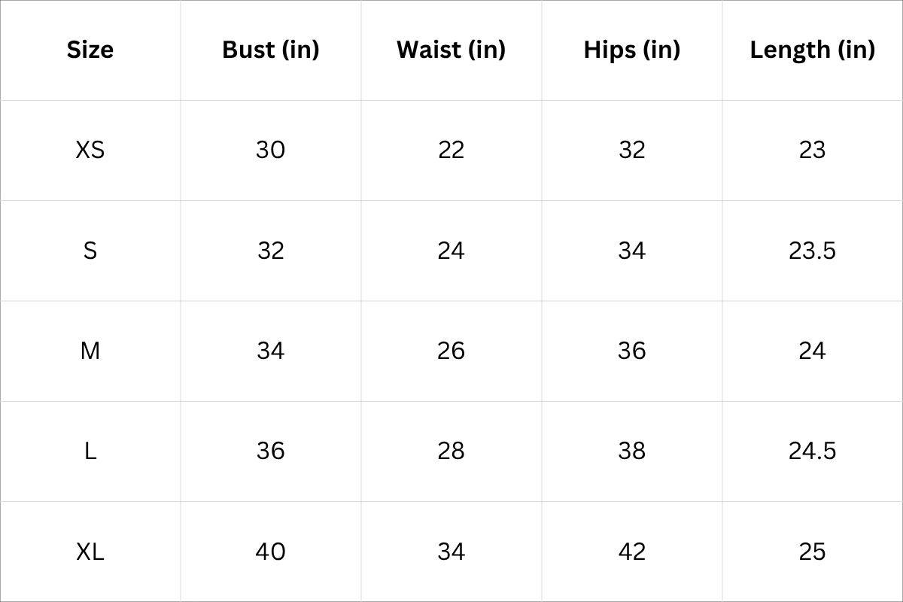Screen dimensions: 903x602
Task: Click the XL size row label
Action: tap(90, 552)
